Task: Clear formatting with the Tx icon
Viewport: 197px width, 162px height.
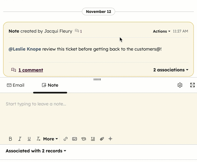Action: coord(38,139)
